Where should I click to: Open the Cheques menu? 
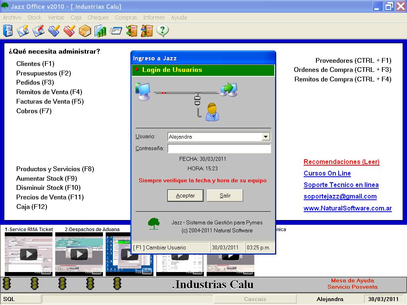pos(98,17)
